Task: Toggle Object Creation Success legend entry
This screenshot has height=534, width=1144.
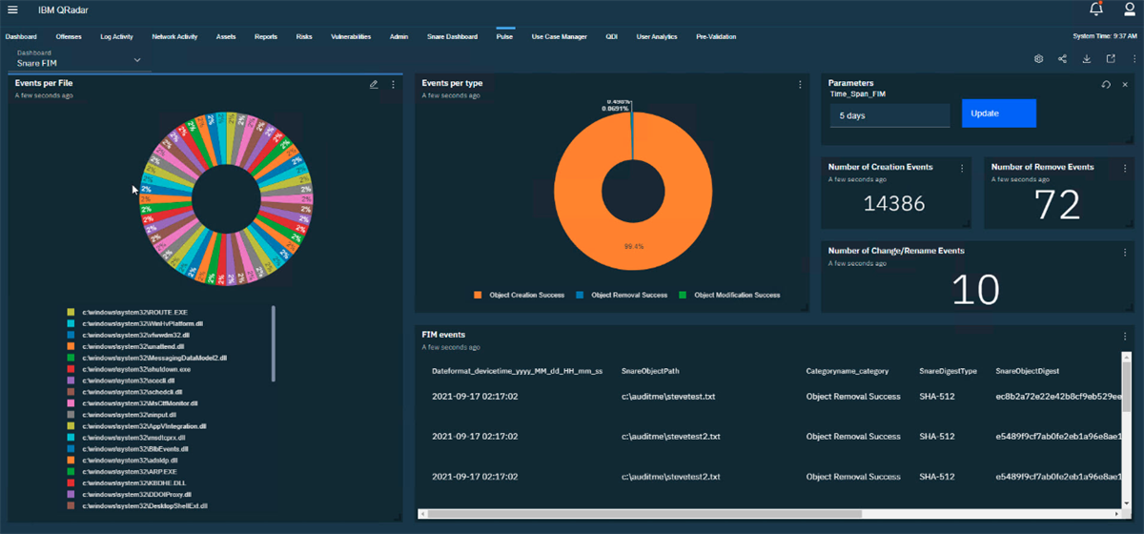Action: (x=519, y=295)
